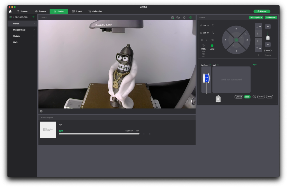Edit the blue PLA external spool
This screenshot has height=187, width=287.
207,78
